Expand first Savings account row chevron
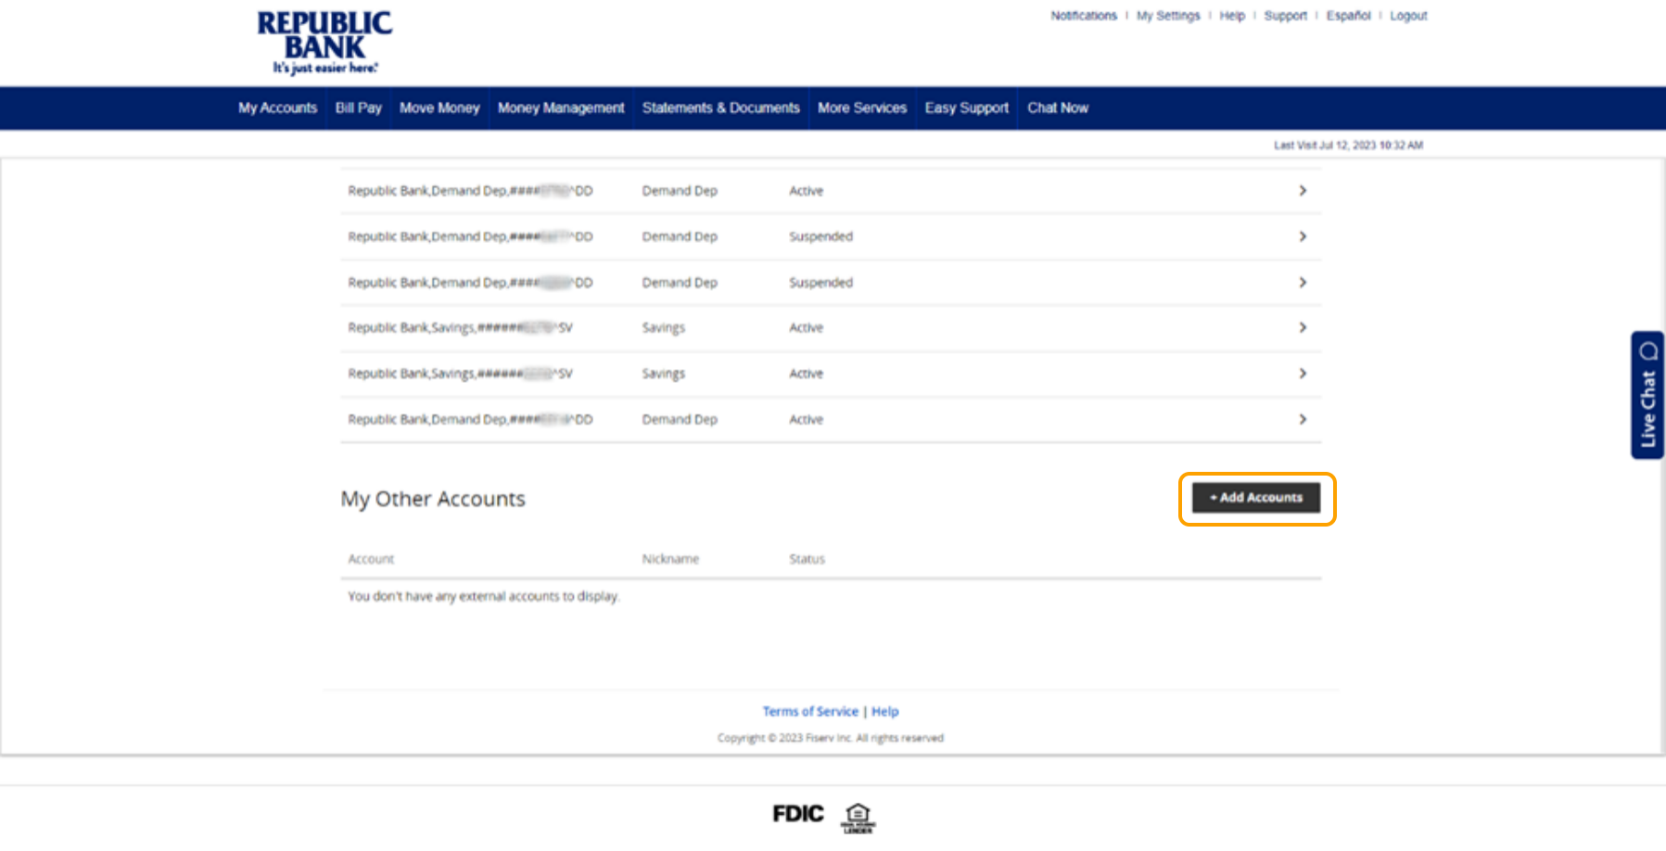Image resolution: width=1666 pixels, height=851 pixels. 1303,327
